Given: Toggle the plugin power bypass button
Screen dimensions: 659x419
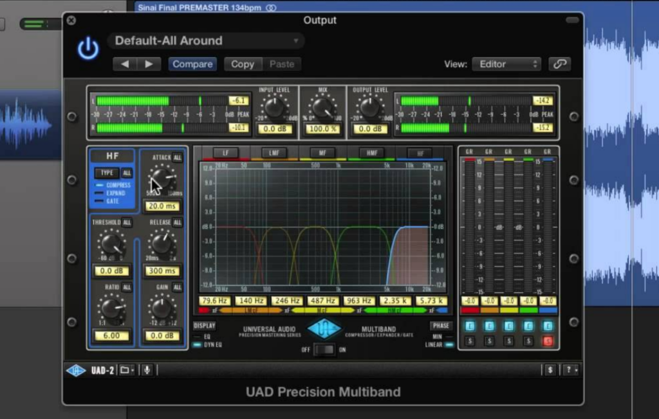Looking at the screenshot, I should (x=88, y=48).
